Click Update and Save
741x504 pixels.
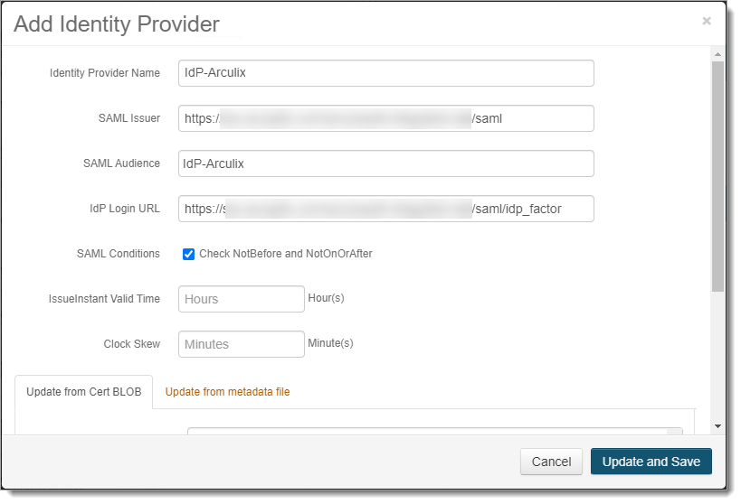[651, 462]
